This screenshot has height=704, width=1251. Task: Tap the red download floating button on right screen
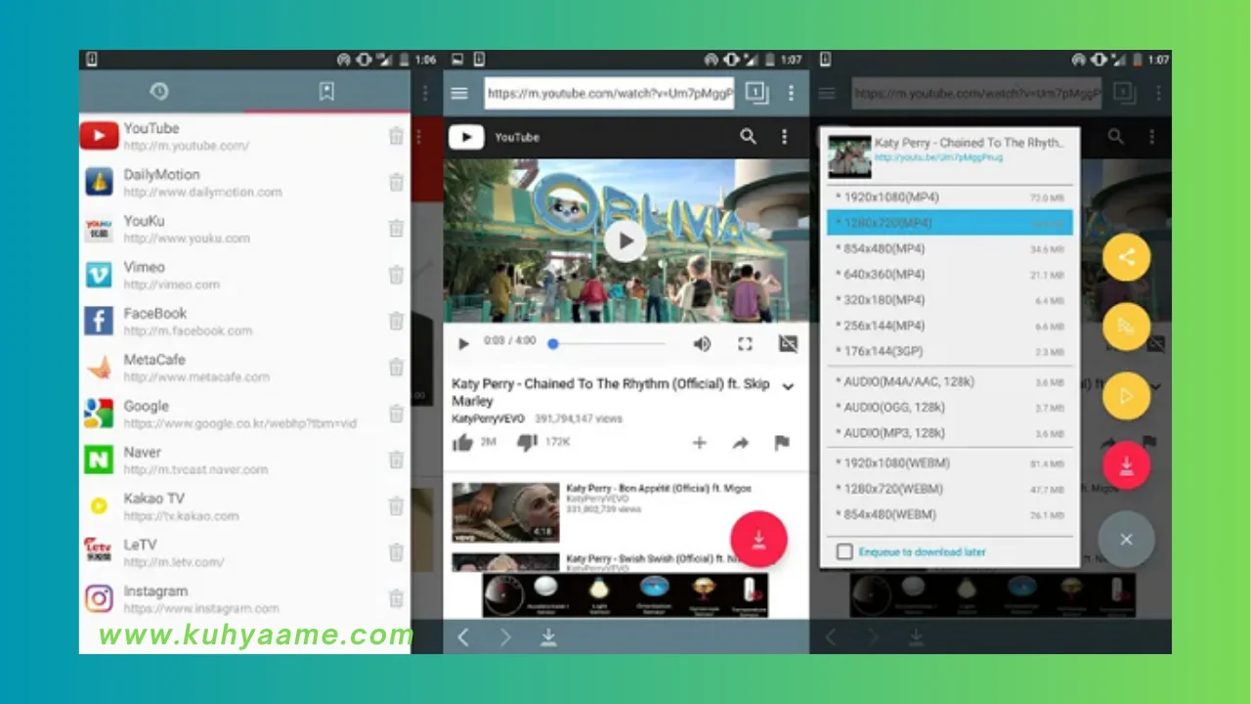pos(1126,464)
